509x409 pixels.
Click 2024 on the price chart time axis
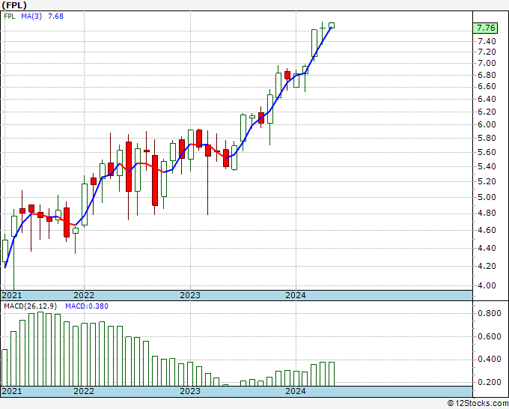pyautogui.click(x=296, y=295)
